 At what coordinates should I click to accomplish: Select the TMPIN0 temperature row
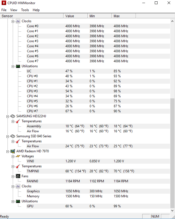coord(98,171)
